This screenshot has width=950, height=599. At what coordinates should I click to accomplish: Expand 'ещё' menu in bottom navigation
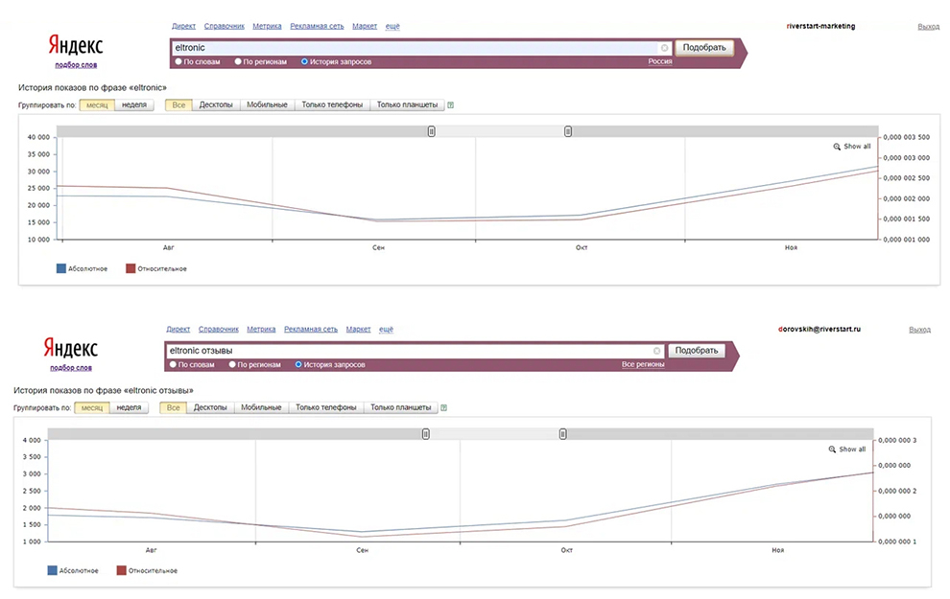386,329
